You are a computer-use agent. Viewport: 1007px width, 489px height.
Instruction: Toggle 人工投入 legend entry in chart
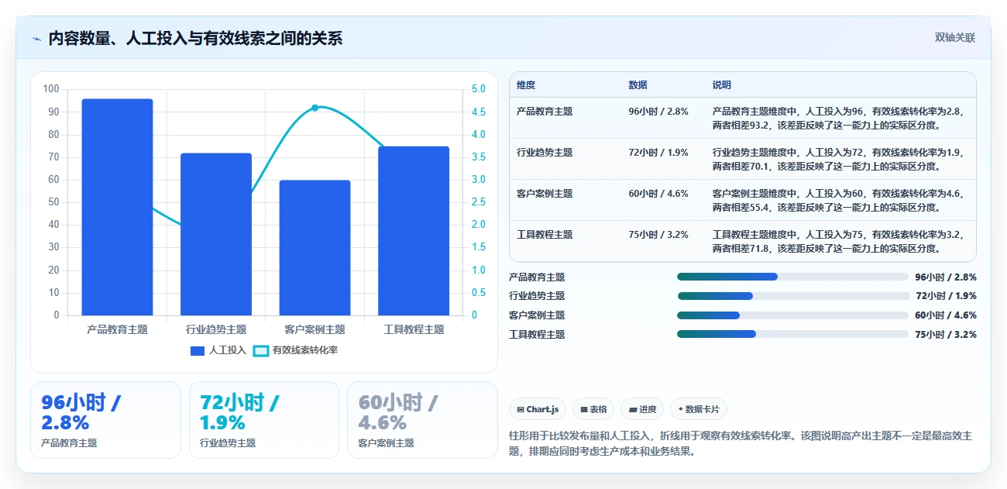click(x=218, y=350)
